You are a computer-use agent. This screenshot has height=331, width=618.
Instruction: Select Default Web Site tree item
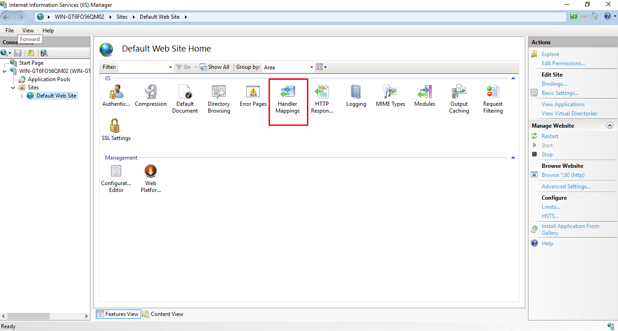[56, 96]
